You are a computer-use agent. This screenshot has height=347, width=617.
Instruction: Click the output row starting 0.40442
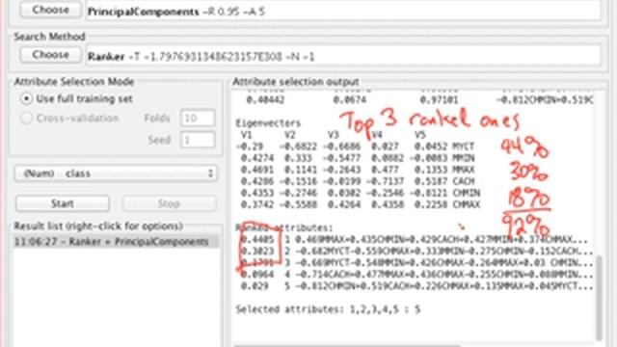[x=419, y=100]
